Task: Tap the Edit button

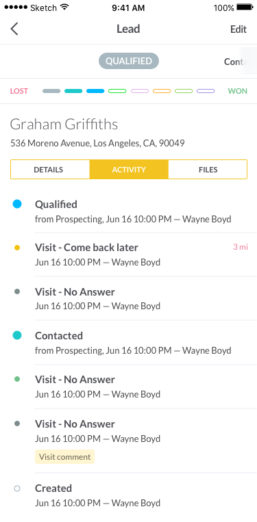Action: 238,29
